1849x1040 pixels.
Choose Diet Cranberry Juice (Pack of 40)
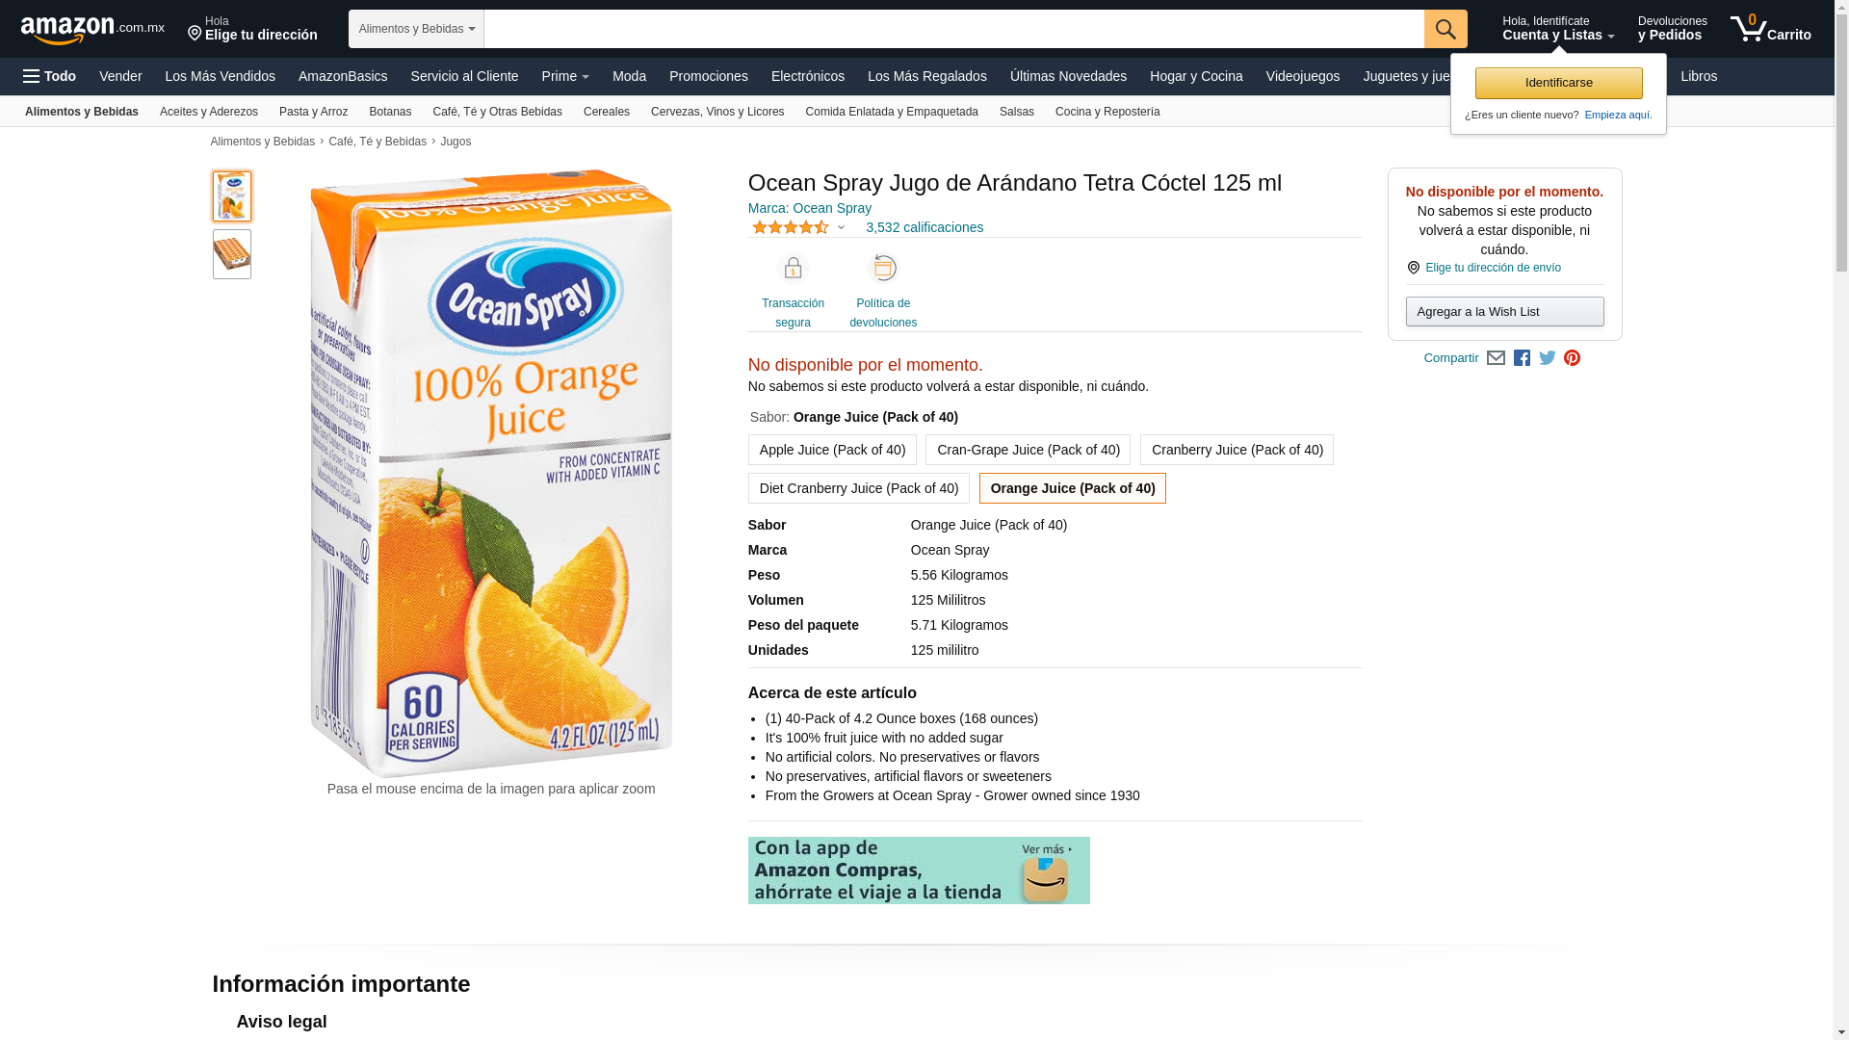click(858, 488)
